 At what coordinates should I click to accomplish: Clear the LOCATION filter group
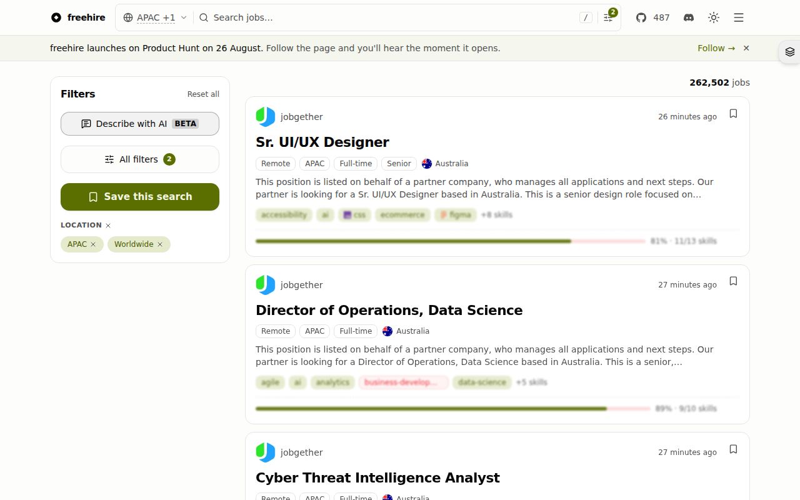click(x=108, y=226)
